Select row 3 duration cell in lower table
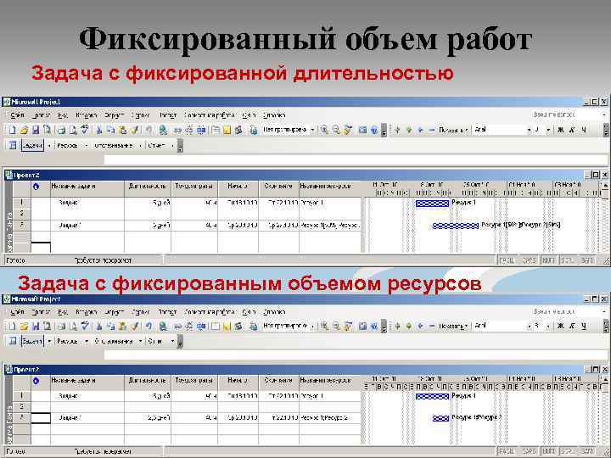The height and width of the screenshot is (458, 611). 148,418
